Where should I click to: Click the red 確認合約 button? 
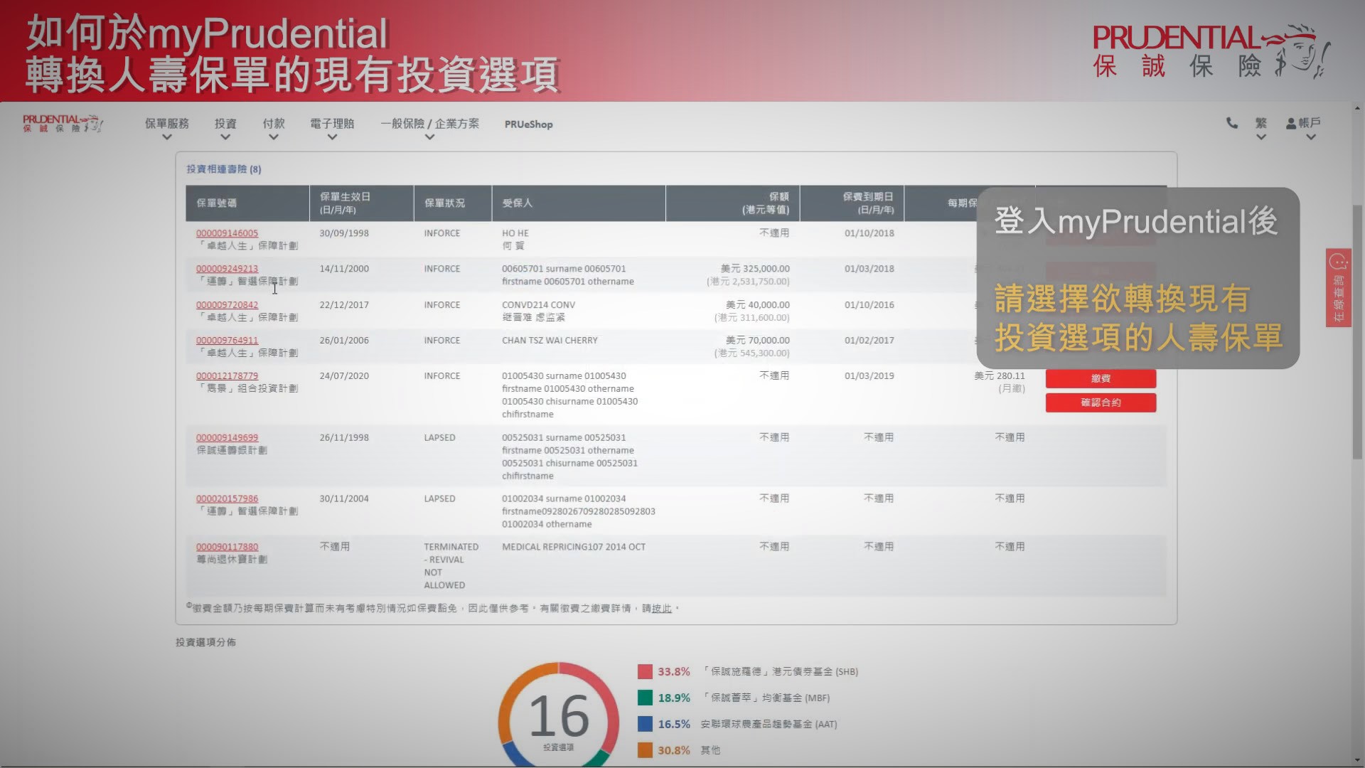point(1101,403)
